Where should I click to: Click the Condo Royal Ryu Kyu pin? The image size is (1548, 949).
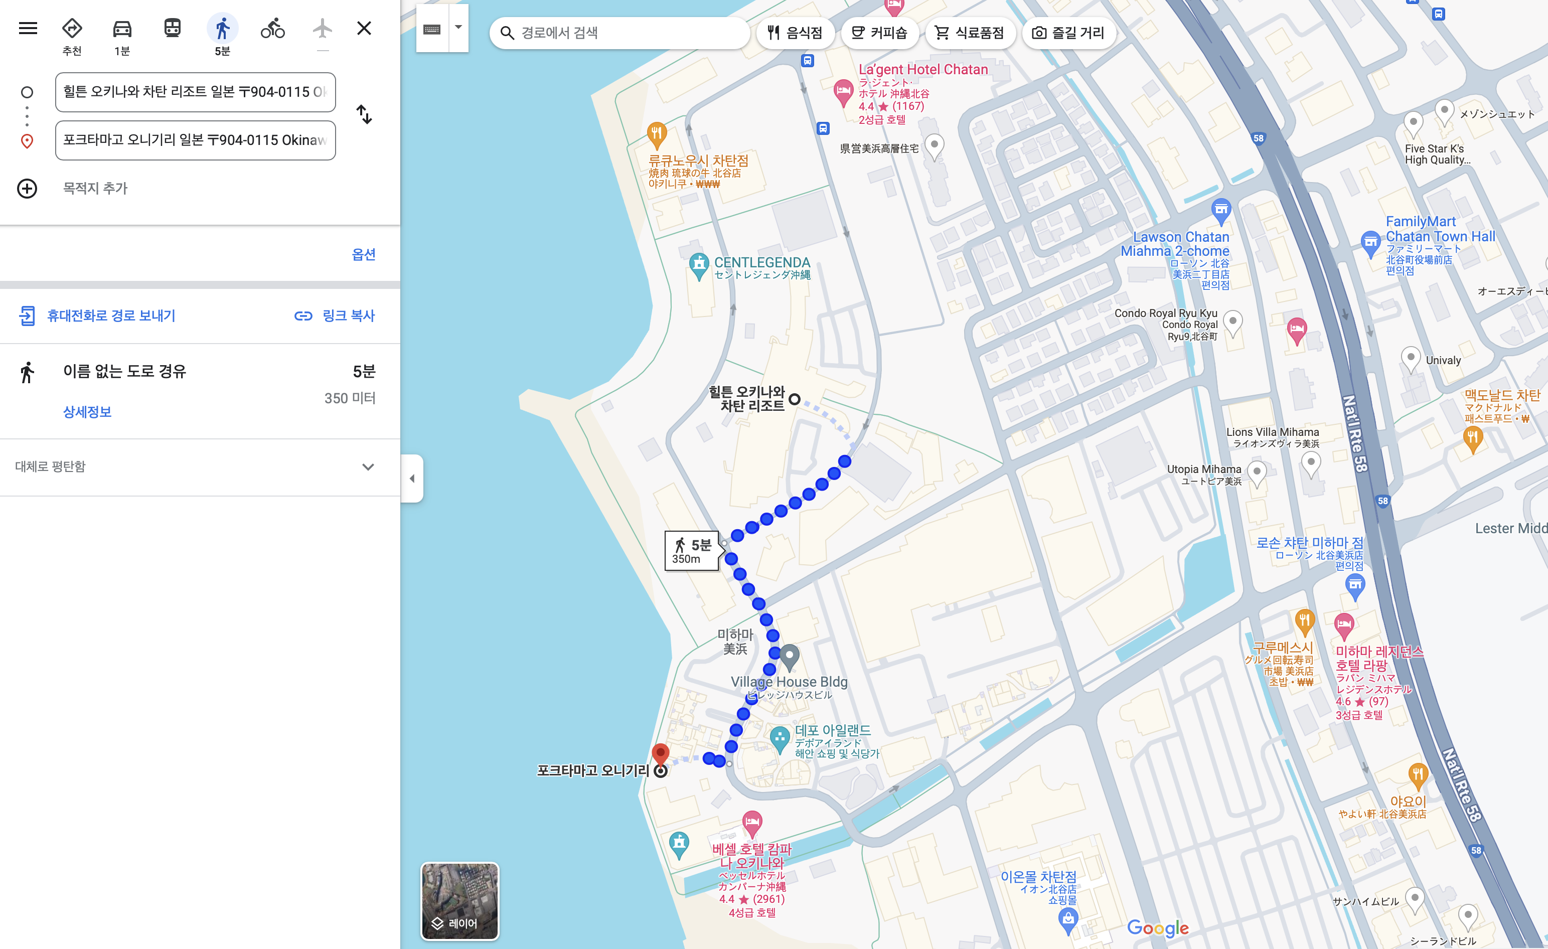click(1232, 324)
